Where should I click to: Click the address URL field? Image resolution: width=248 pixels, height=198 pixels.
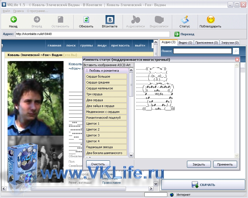[x=92, y=34]
